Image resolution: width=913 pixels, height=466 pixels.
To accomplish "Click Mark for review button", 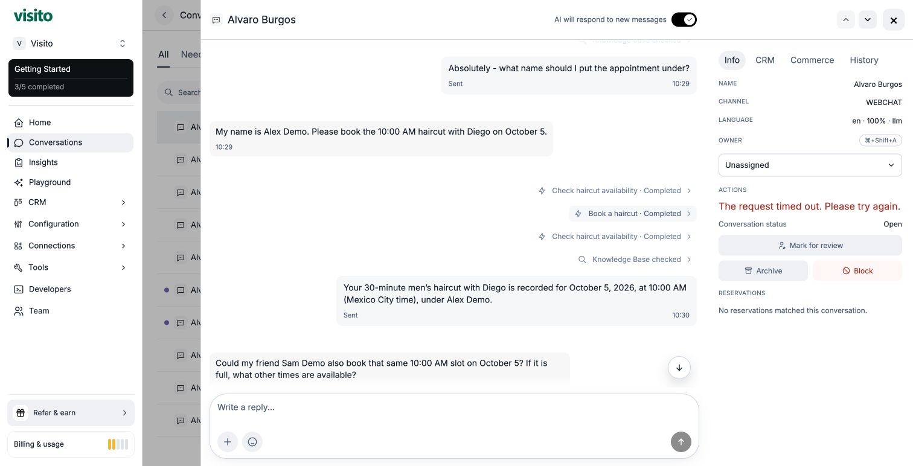I will point(810,246).
